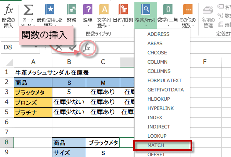This screenshot has height=157, width=231.
Task: Pick ADDRESS from the function list
Action: (x=158, y=34)
